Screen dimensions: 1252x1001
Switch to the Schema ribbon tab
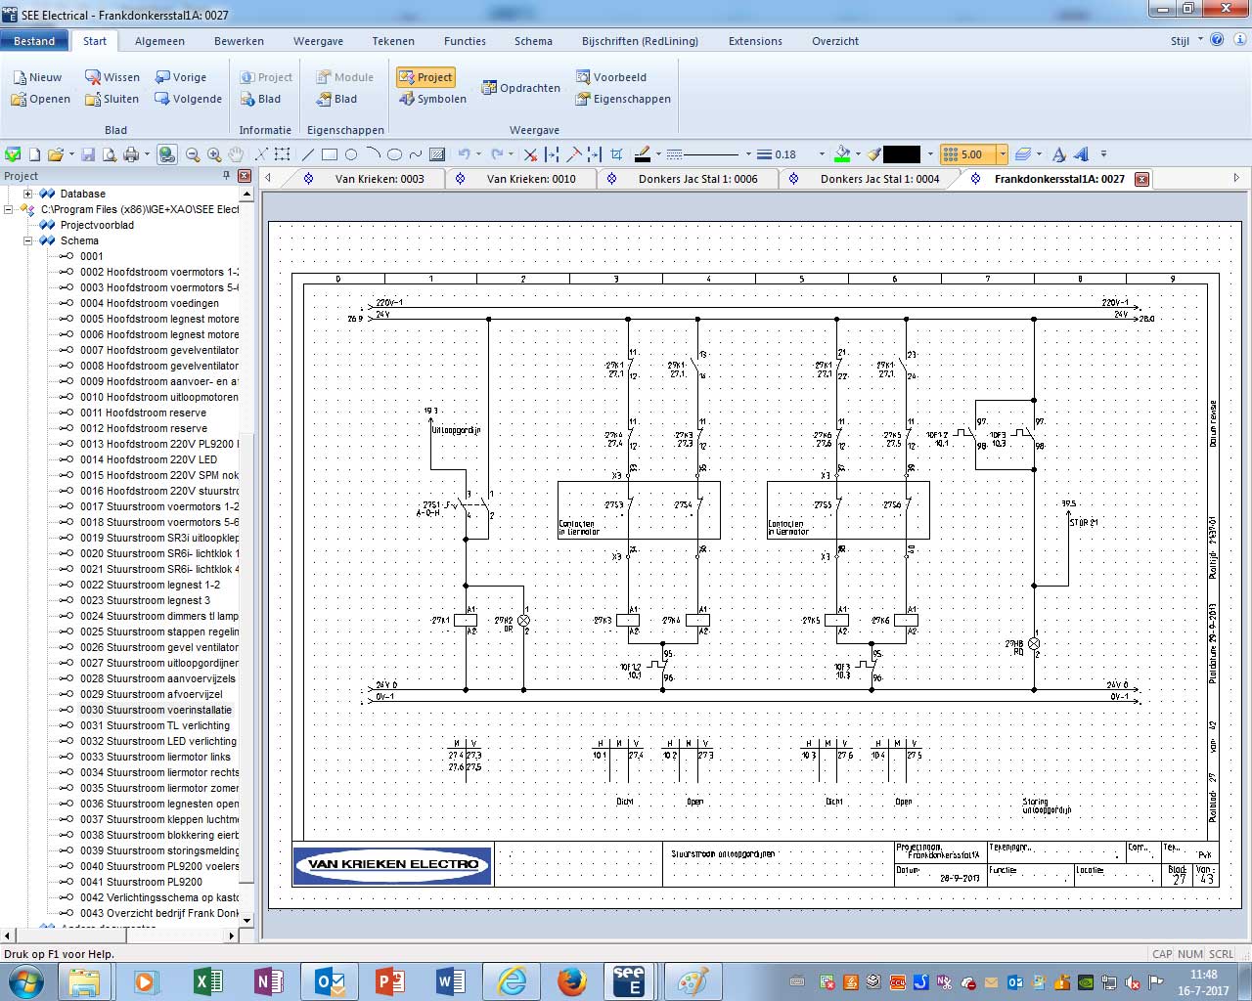(x=533, y=41)
